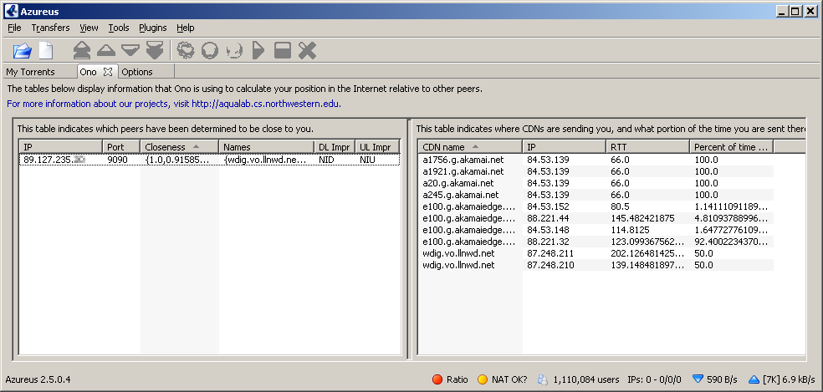Close the Ono tab with its X
823x392 pixels.
(108, 71)
